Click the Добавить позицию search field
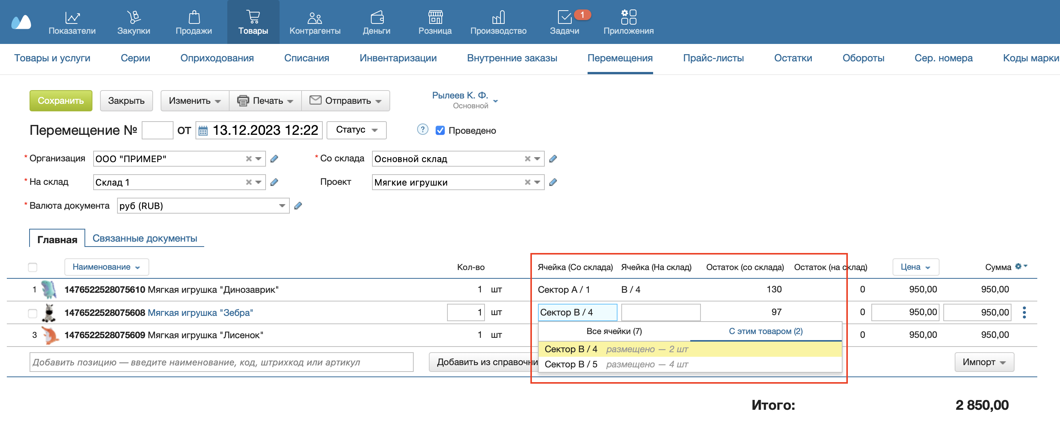The height and width of the screenshot is (431, 1060). [x=221, y=362]
